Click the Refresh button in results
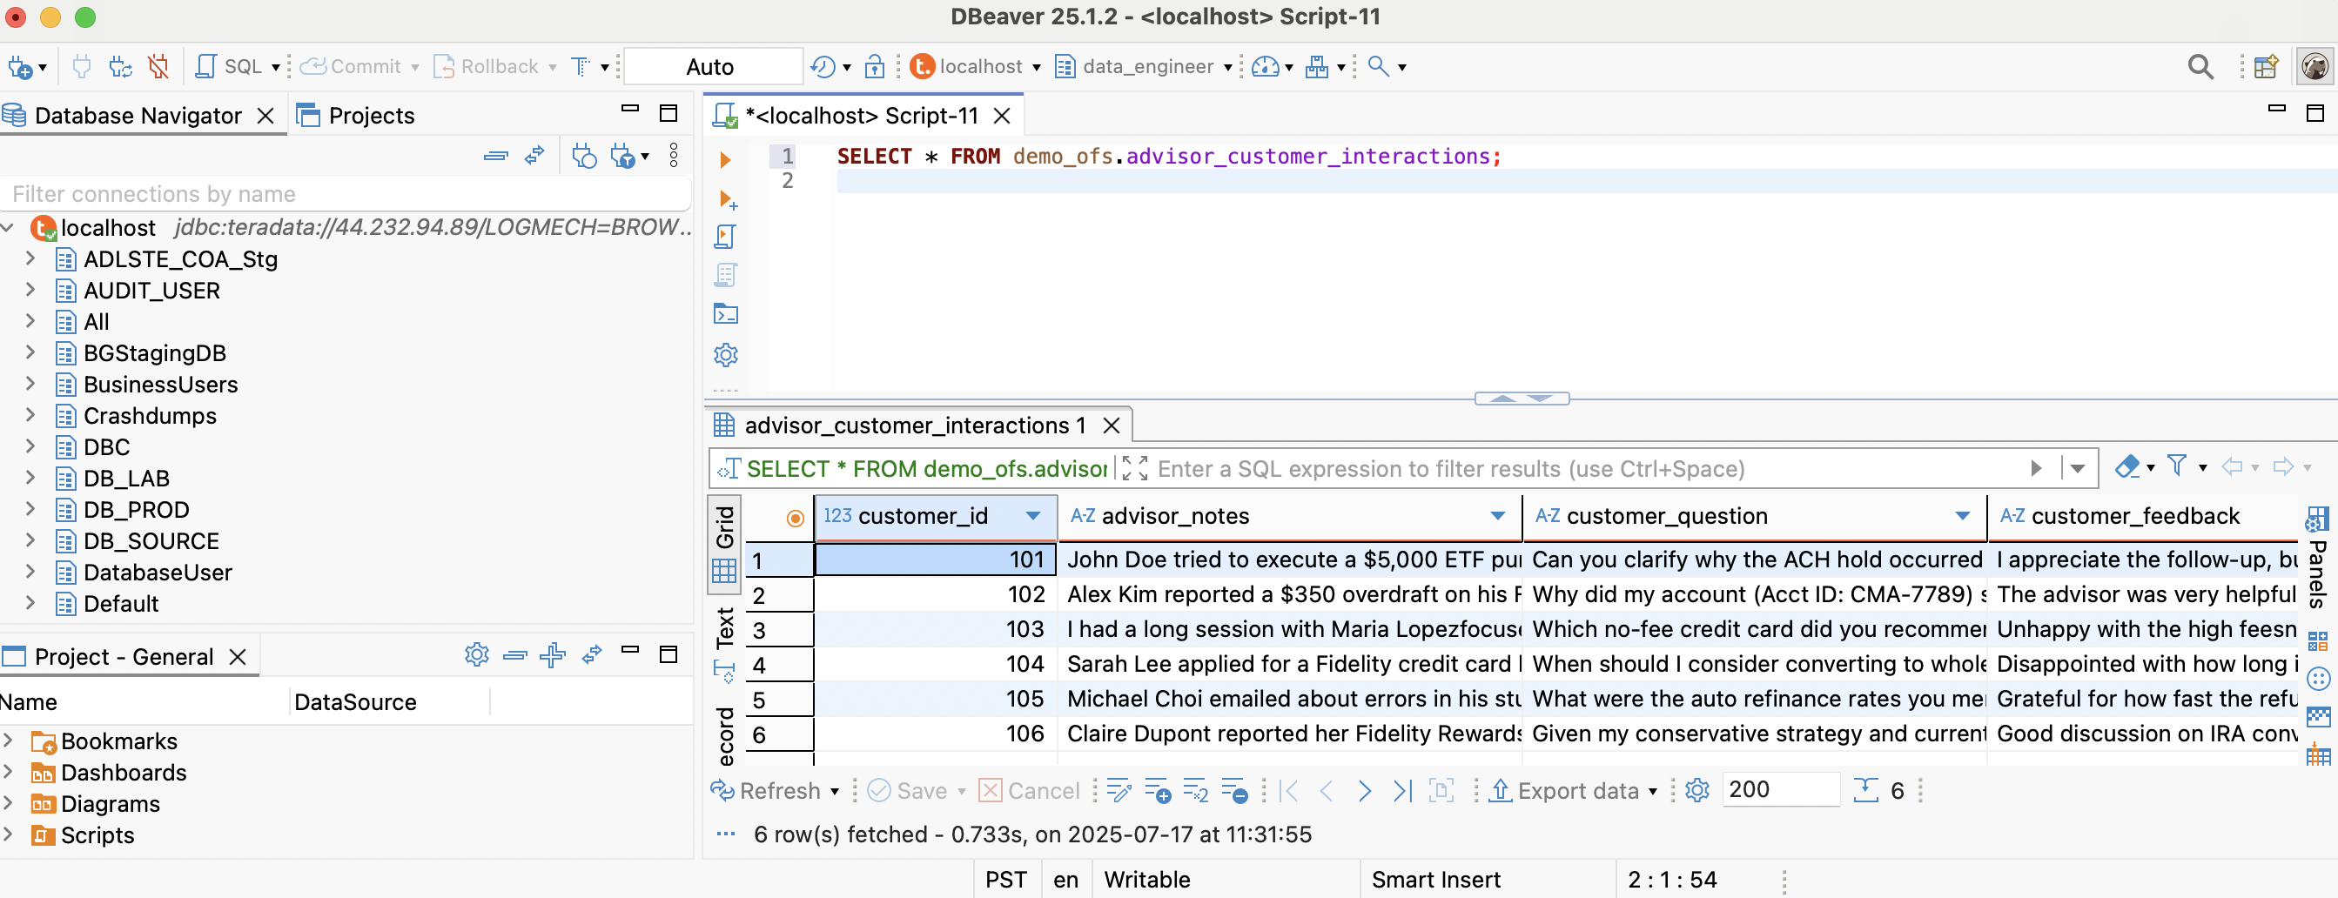 tap(765, 791)
